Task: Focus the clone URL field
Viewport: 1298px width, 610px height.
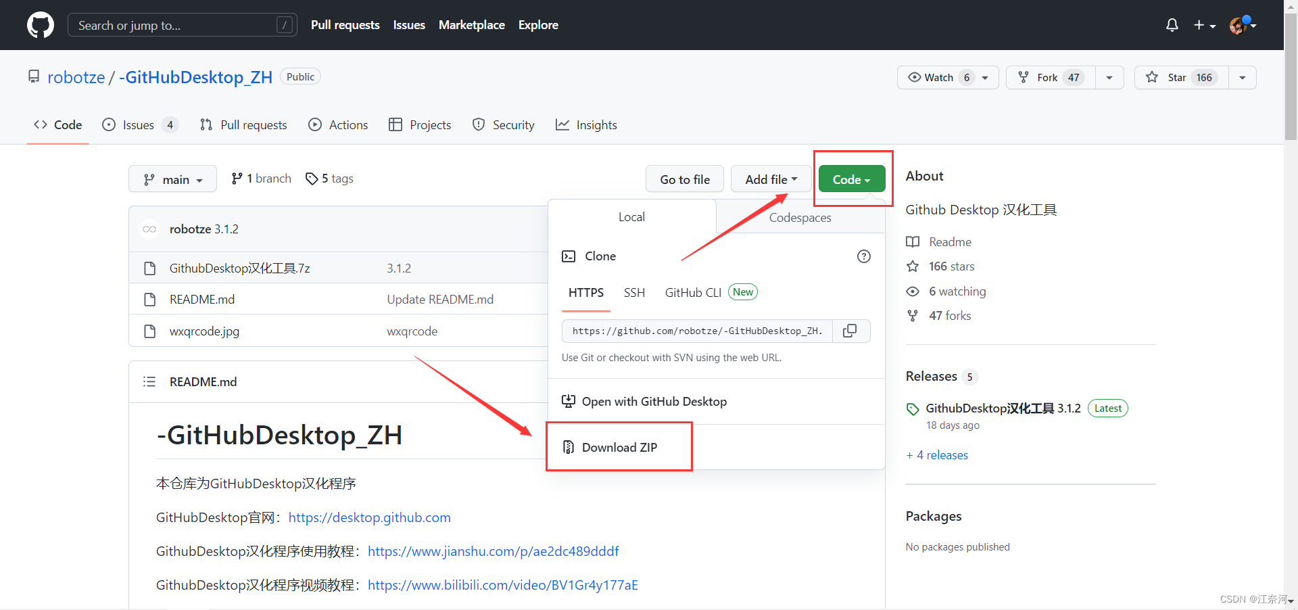Action: pos(697,331)
